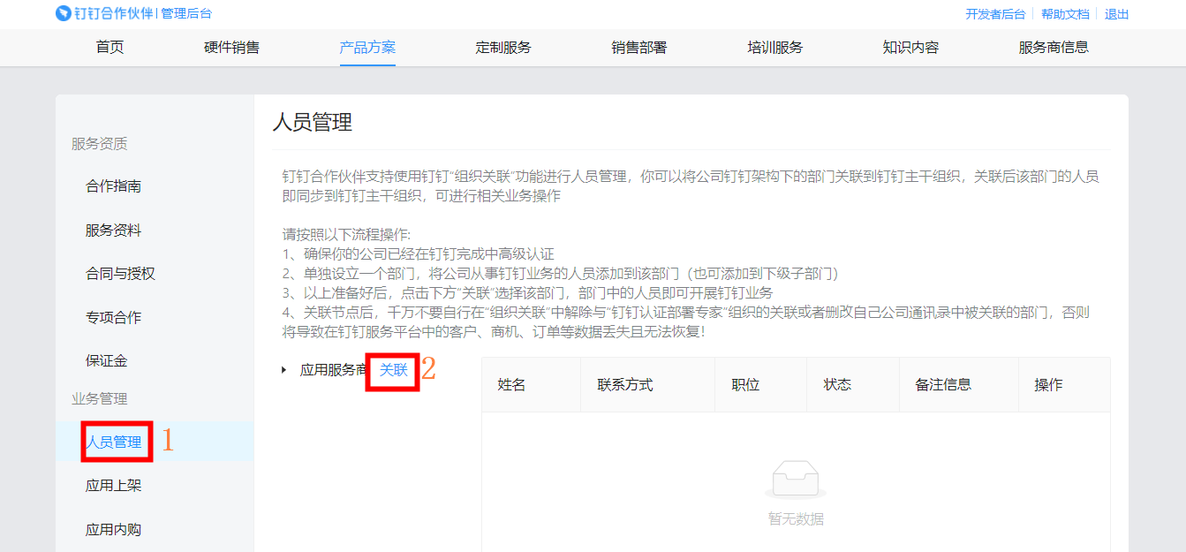This screenshot has width=1186, height=552.
Task: Click the 人员管理 page heading
Action: pyautogui.click(x=313, y=122)
